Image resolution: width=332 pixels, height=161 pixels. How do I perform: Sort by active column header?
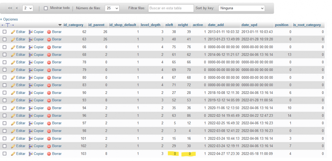point(198,25)
